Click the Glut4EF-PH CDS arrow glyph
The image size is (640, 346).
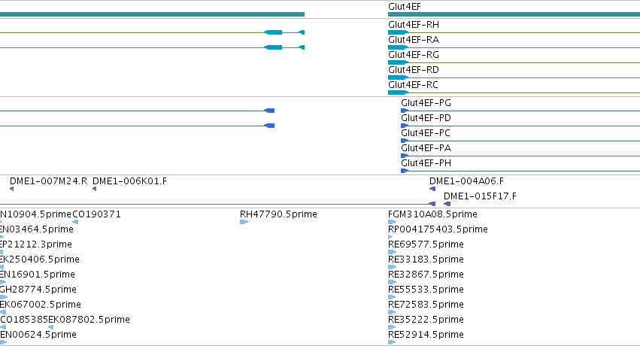click(405, 171)
